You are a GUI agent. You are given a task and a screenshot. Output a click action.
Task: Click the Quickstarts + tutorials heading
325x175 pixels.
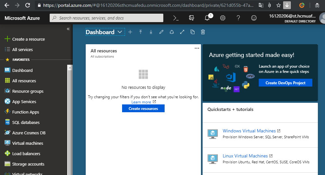(230, 109)
